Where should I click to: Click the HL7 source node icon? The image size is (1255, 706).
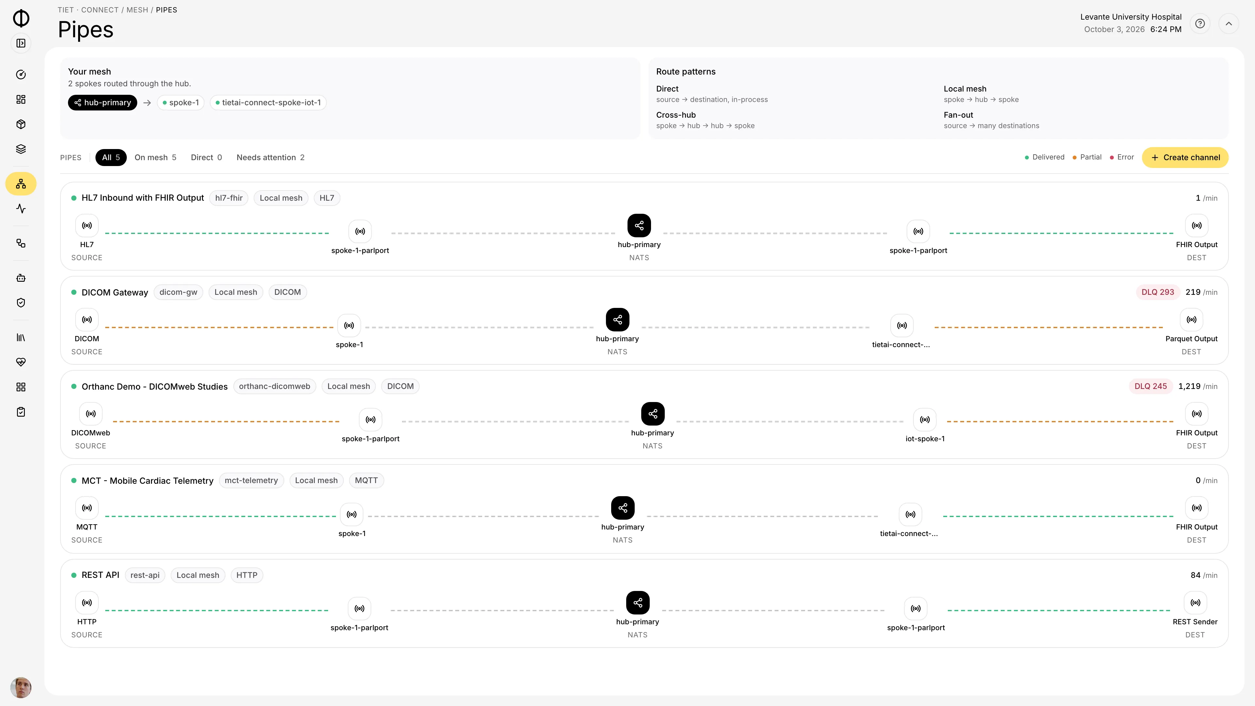pyautogui.click(x=87, y=226)
